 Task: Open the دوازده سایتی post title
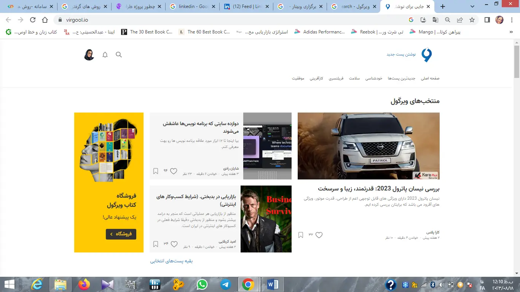[201, 127]
